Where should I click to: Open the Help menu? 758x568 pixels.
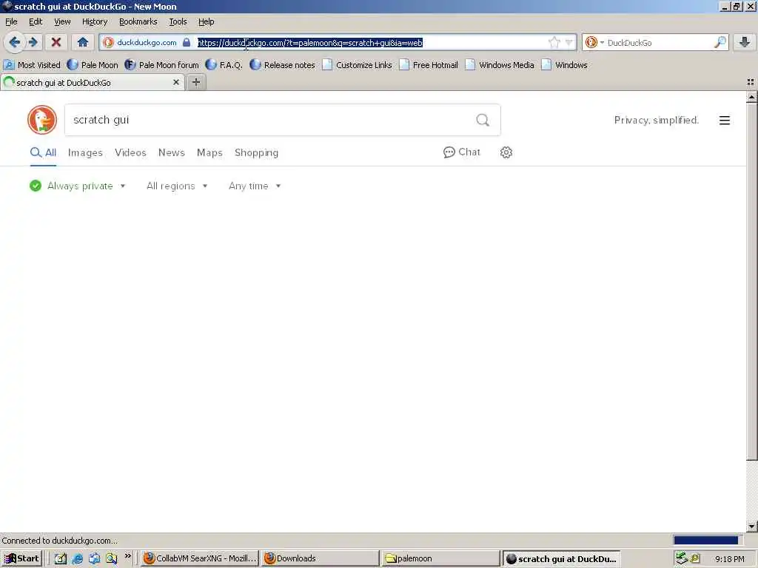(x=206, y=21)
